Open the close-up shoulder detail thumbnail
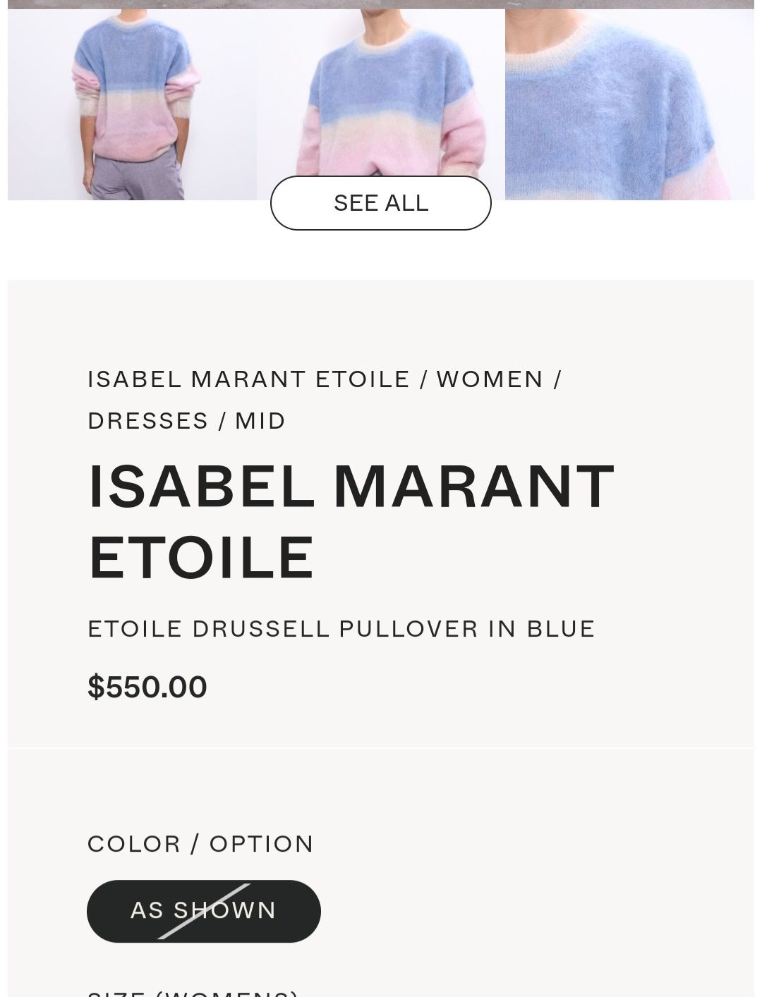The image size is (762, 997). pos(629,104)
